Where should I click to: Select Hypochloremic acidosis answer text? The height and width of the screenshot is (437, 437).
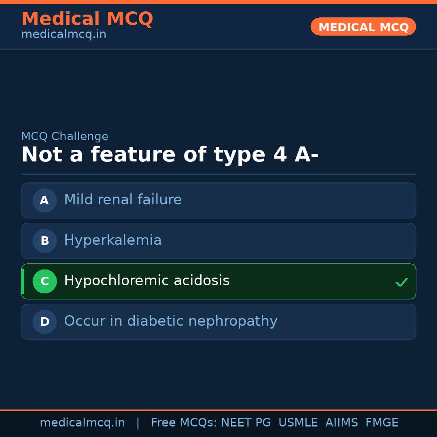click(146, 281)
